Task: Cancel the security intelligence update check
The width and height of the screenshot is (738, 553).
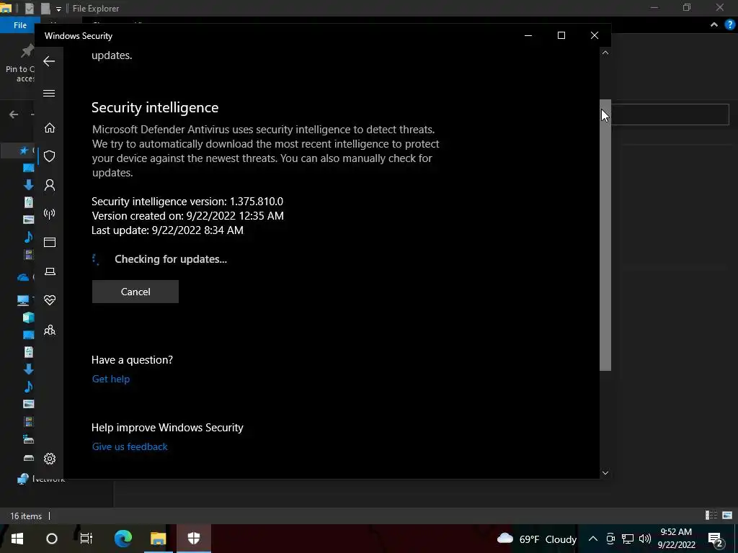Action: (135, 292)
